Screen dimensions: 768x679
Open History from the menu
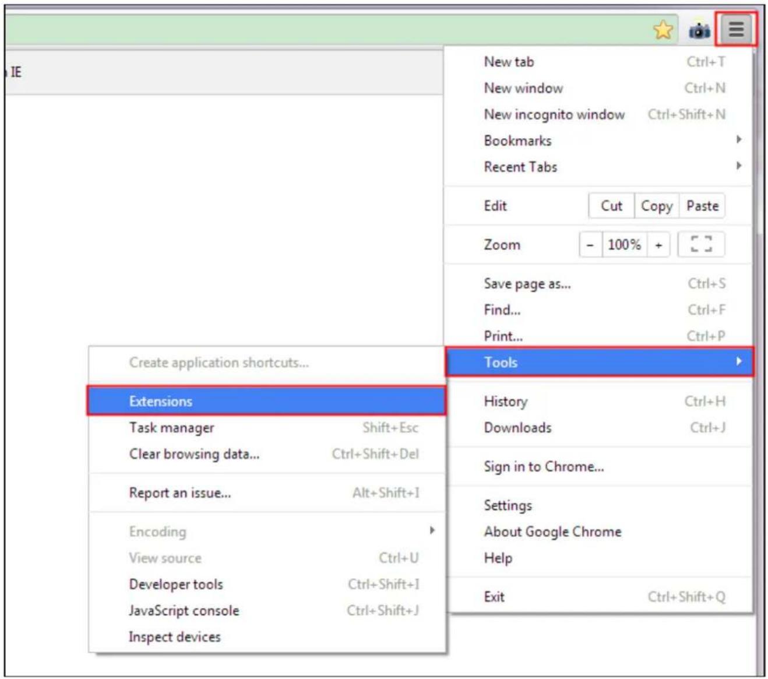(598, 401)
